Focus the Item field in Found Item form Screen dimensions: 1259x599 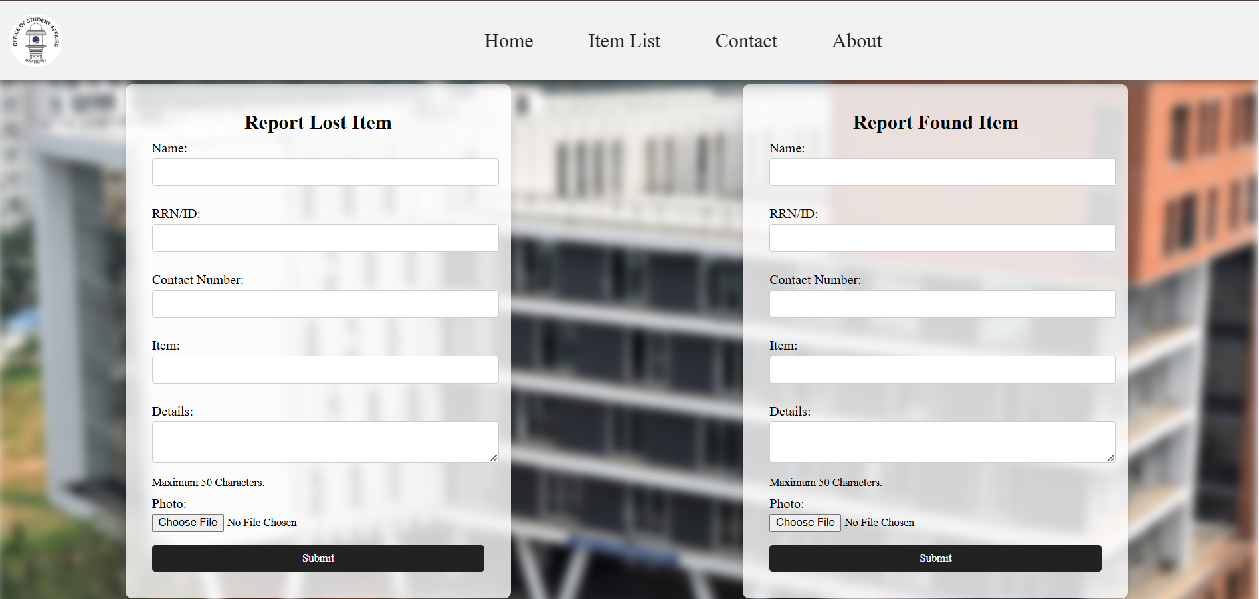click(x=942, y=370)
